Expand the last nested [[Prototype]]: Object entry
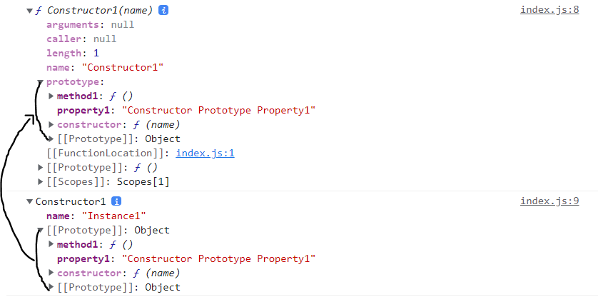Image resolution: width=598 pixels, height=297 pixels. (x=51, y=287)
